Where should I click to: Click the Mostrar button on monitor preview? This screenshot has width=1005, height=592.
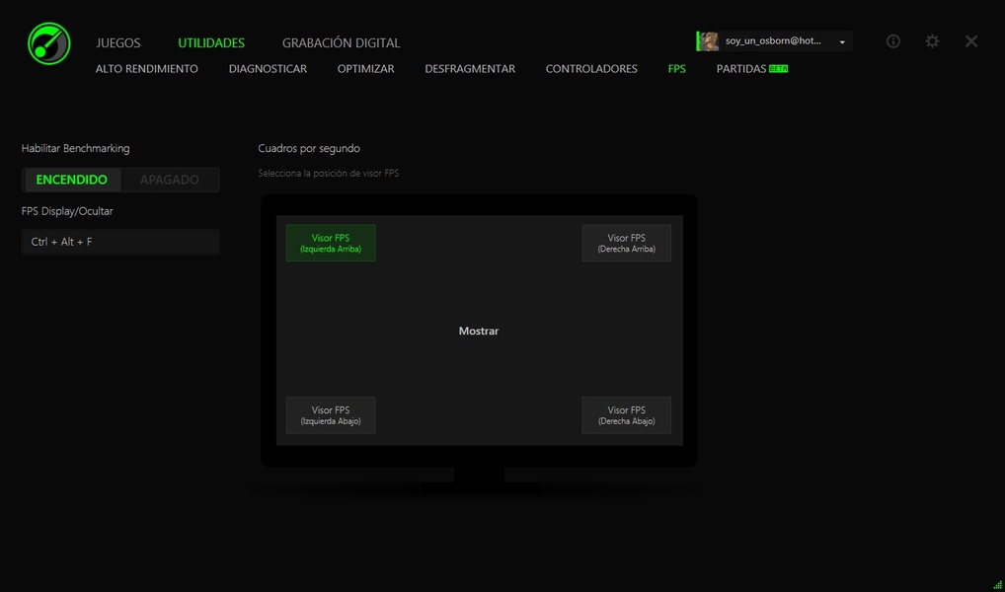pyautogui.click(x=479, y=332)
